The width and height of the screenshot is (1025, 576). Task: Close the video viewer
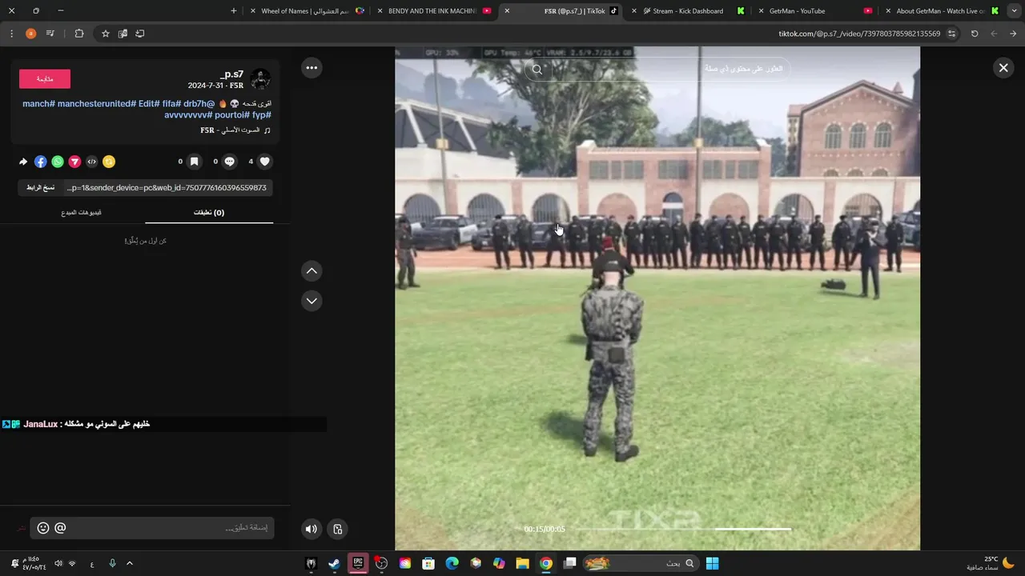coord(1003,68)
